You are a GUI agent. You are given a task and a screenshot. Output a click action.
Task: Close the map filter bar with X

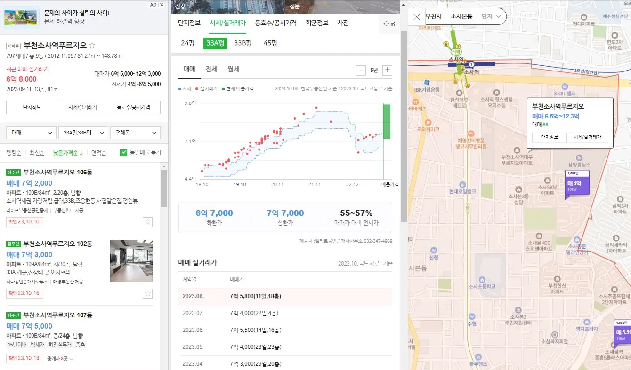[x=416, y=16]
